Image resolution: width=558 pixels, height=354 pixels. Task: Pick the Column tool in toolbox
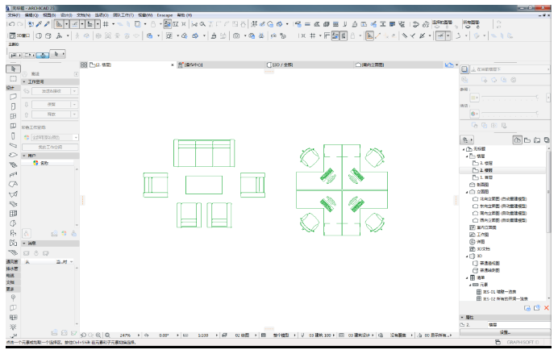(x=13, y=136)
